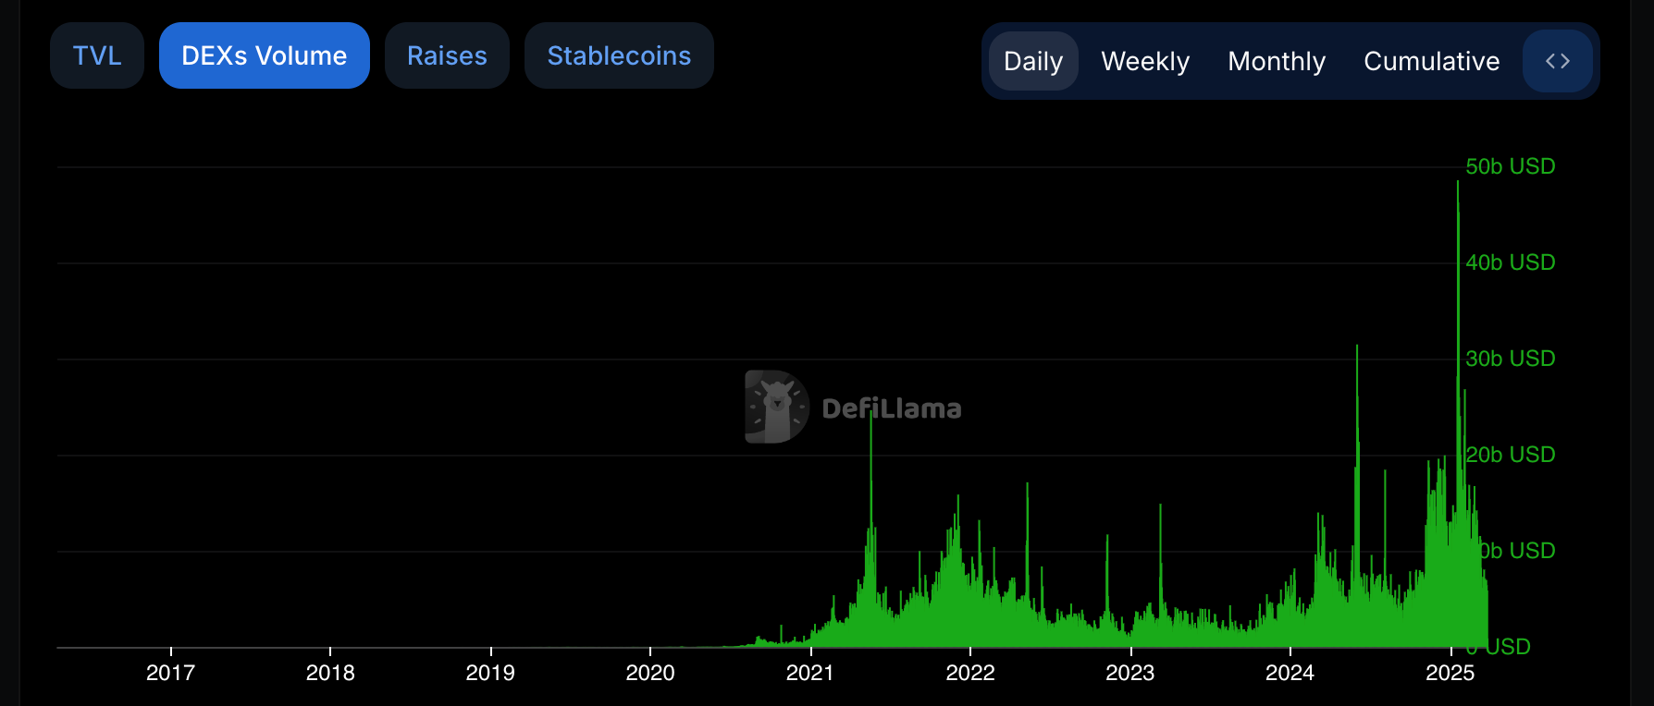Enable the Cumulative view
The height and width of the screenshot is (706, 1654).
[1431, 61]
